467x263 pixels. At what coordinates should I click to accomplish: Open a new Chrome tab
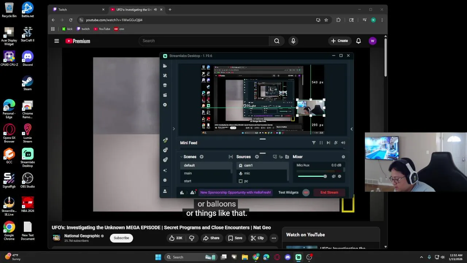(170, 9)
